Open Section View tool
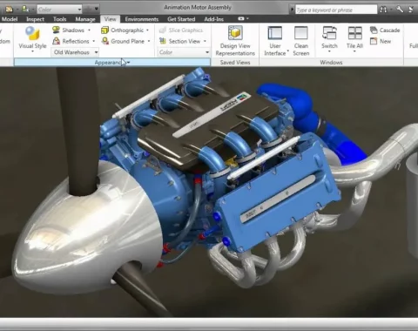This screenshot has height=331, width=418. point(183,41)
